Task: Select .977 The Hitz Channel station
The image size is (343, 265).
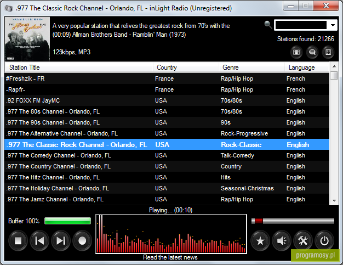Action: [167, 177]
